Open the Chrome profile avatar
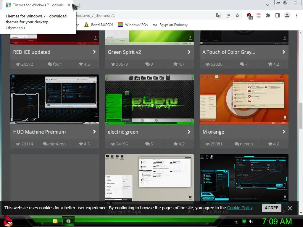The image size is (303, 227). (287, 16)
